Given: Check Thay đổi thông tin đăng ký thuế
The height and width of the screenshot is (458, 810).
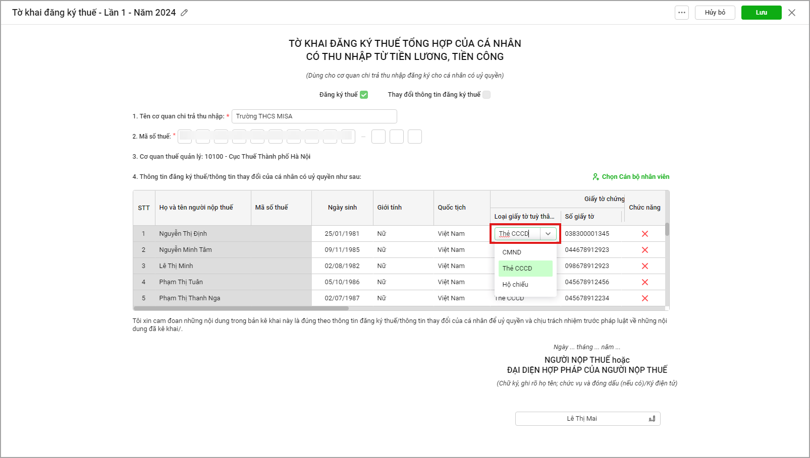Looking at the screenshot, I should 487,95.
